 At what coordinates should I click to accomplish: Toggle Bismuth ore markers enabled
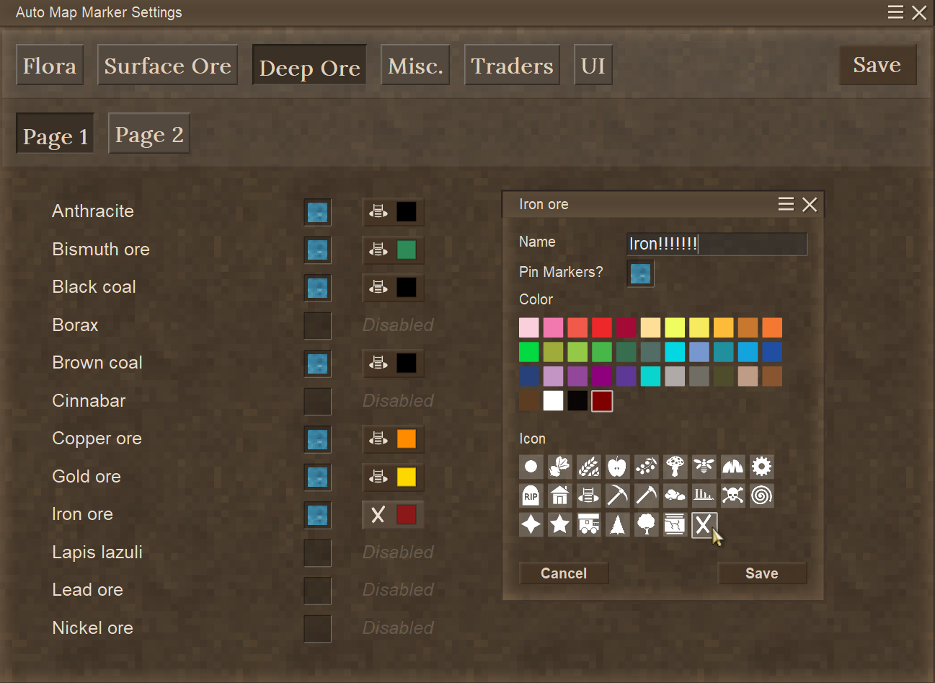coord(318,250)
